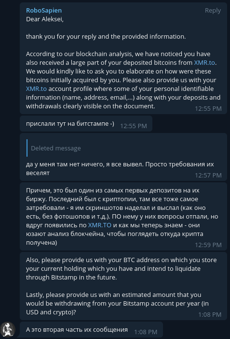230x339 pixels.
Task: Select message 'А это вторая часть их сообщения'
Action: point(91,329)
